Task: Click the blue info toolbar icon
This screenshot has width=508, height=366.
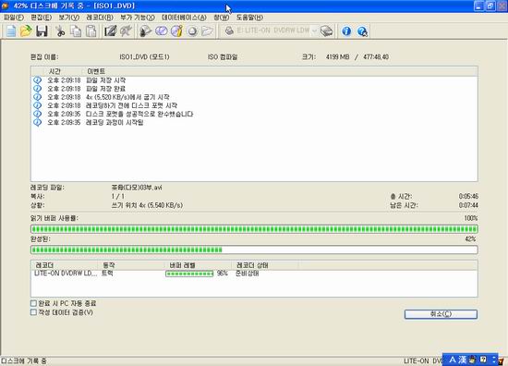Action: tap(346, 31)
